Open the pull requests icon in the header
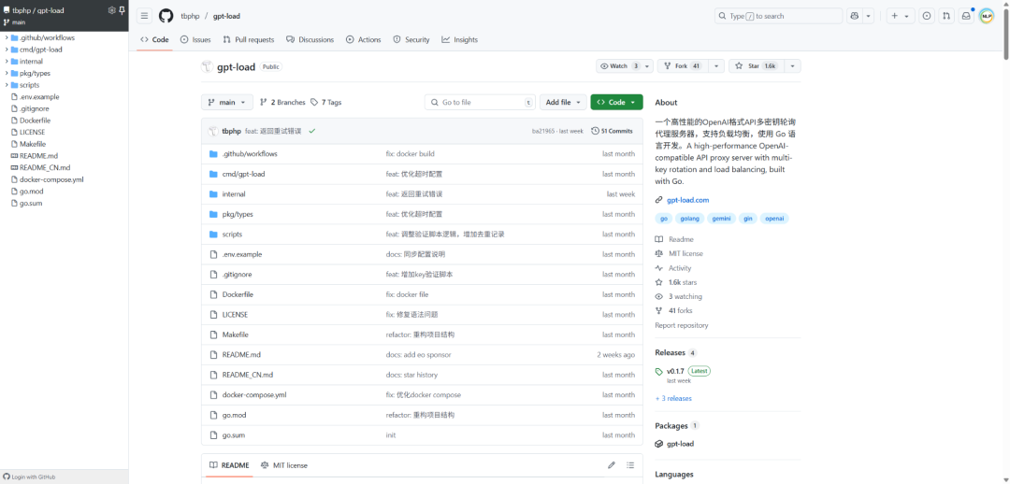This screenshot has width=1010, height=484. [x=945, y=16]
